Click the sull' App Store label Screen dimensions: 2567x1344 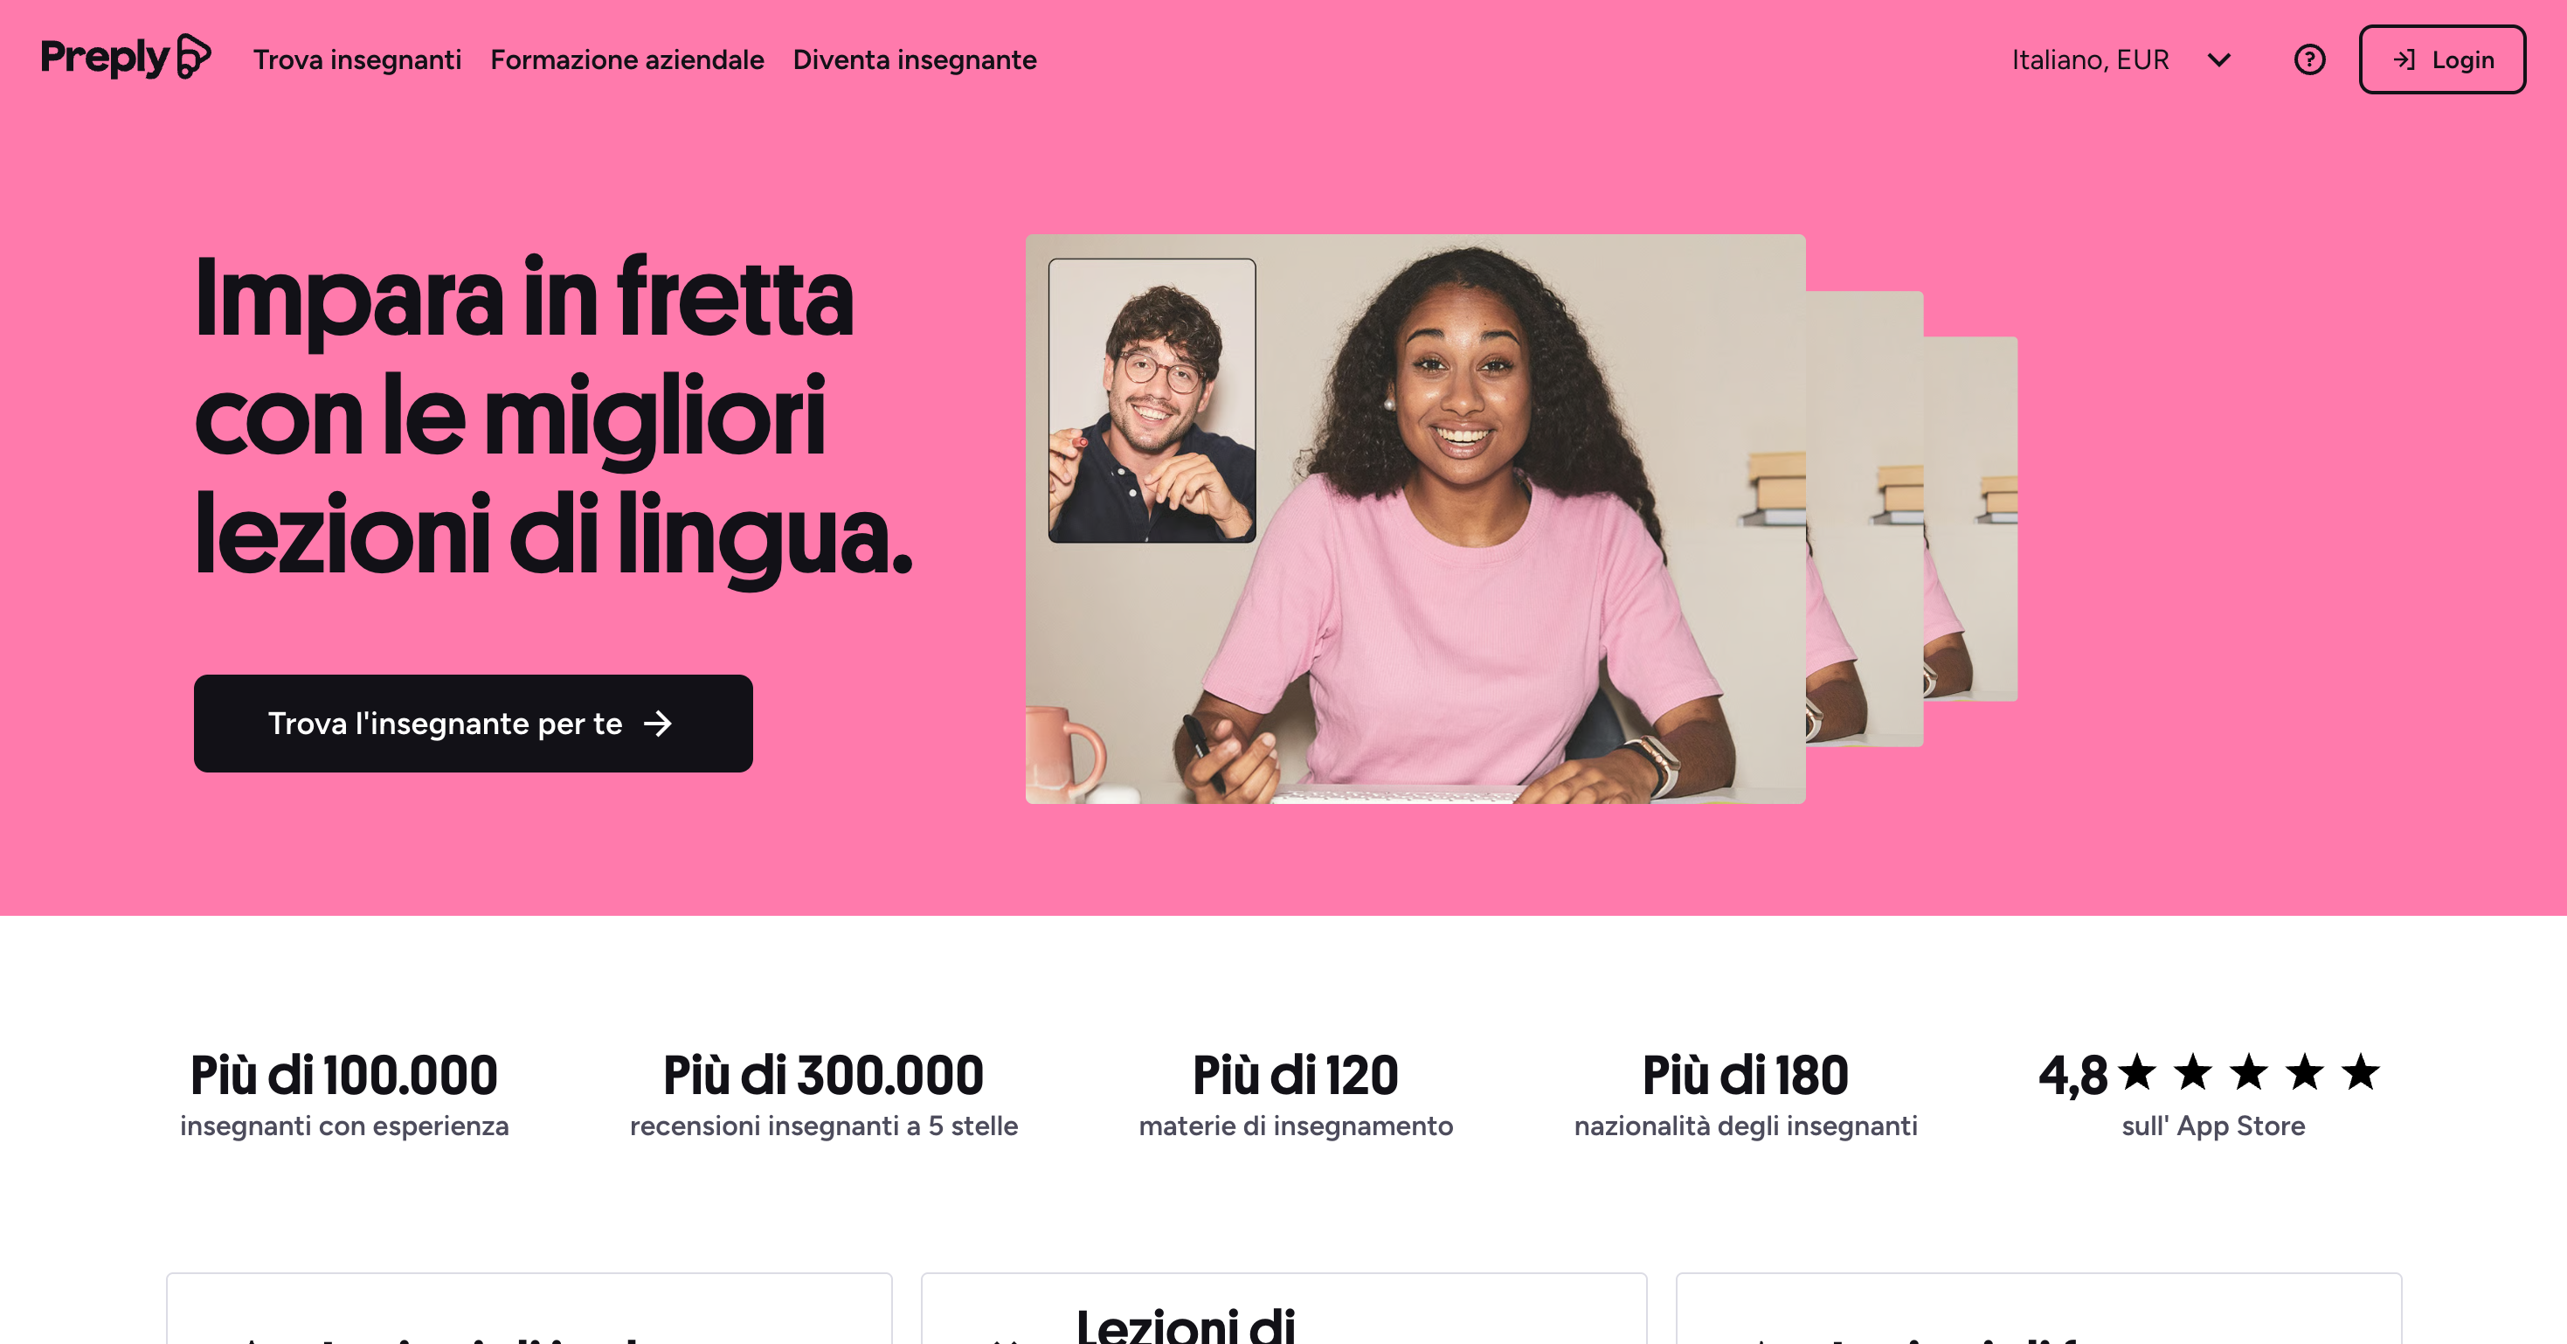click(2212, 1126)
